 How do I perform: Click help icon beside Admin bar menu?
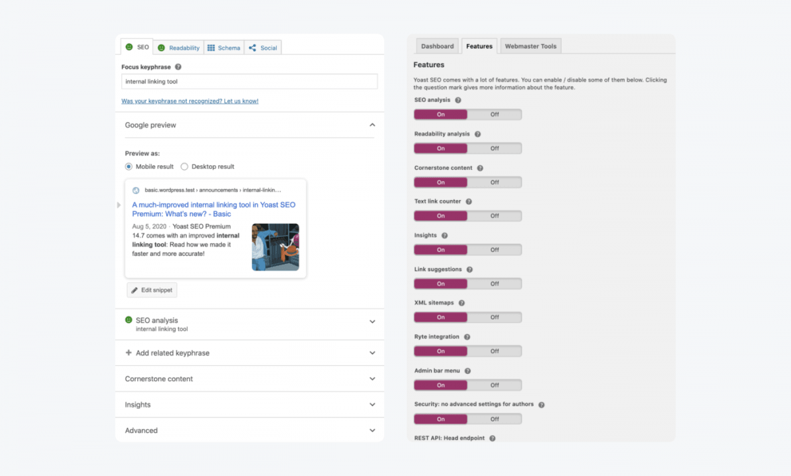[468, 371]
